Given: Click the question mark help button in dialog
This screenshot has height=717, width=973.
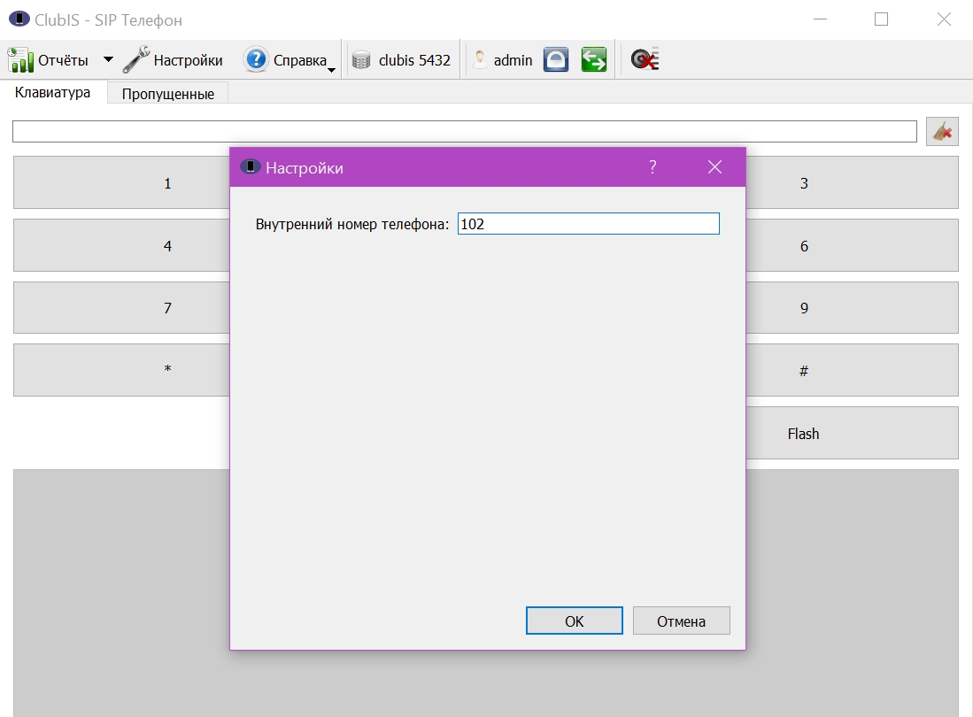Looking at the screenshot, I should [653, 166].
